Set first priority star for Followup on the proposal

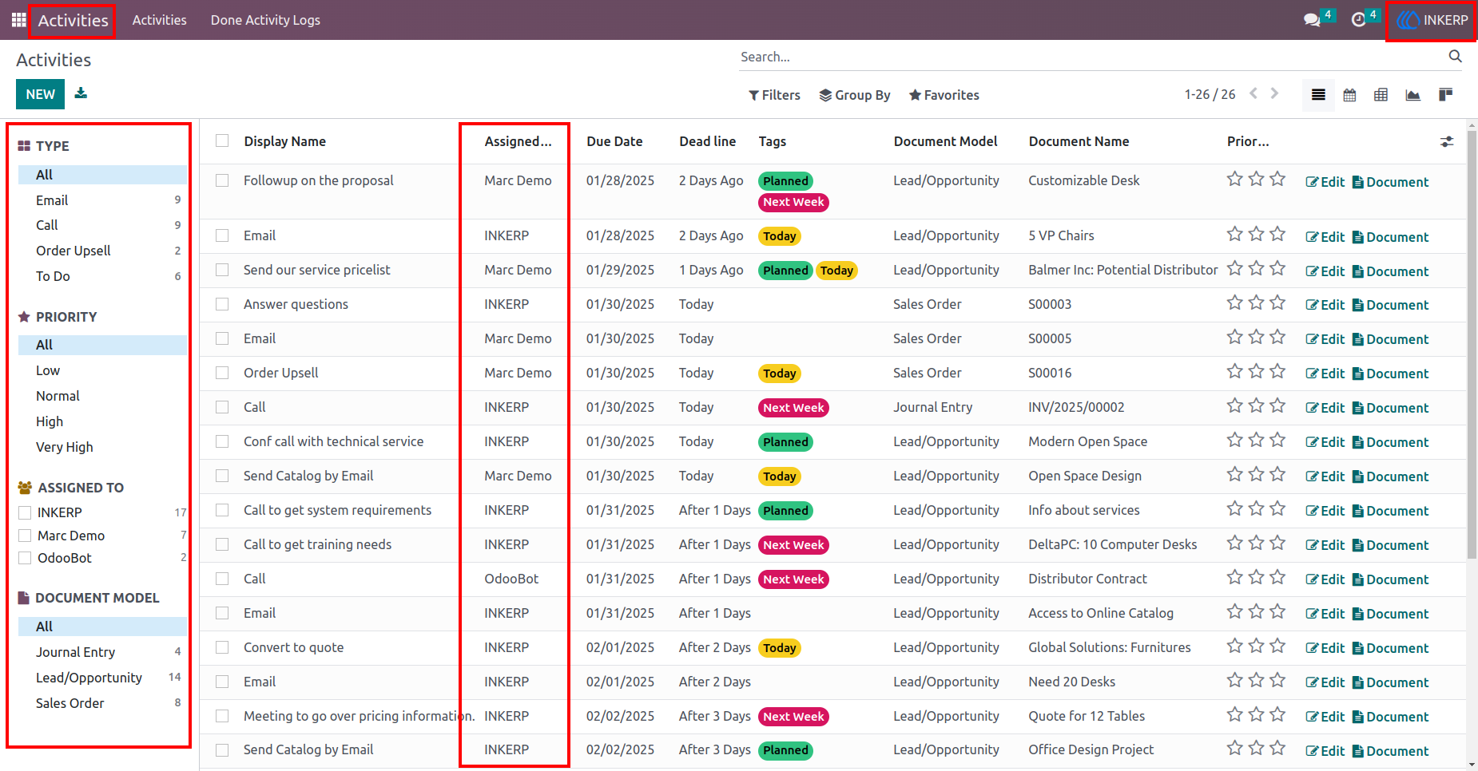pyautogui.click(x=1235, y=179)
